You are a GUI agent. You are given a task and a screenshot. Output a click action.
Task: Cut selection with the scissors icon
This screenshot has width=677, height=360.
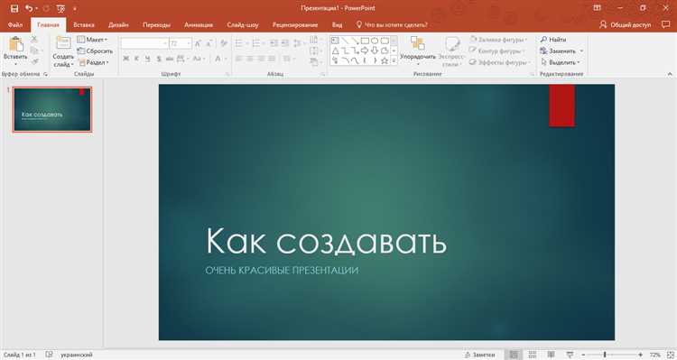tap(34, 40)
